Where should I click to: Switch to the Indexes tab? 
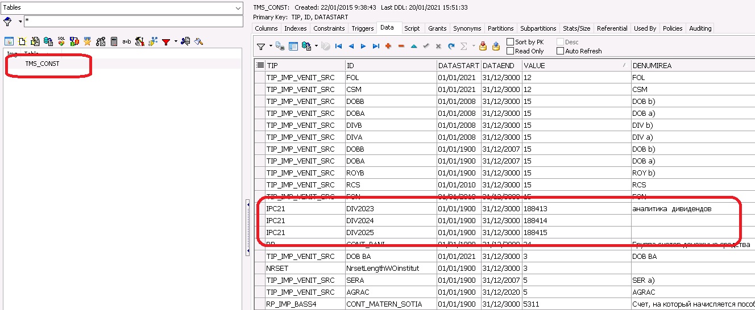coord(295,28)
